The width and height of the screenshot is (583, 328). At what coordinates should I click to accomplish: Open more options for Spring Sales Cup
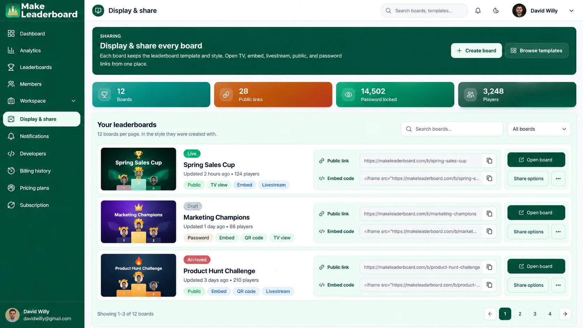[x=558, y=178]
